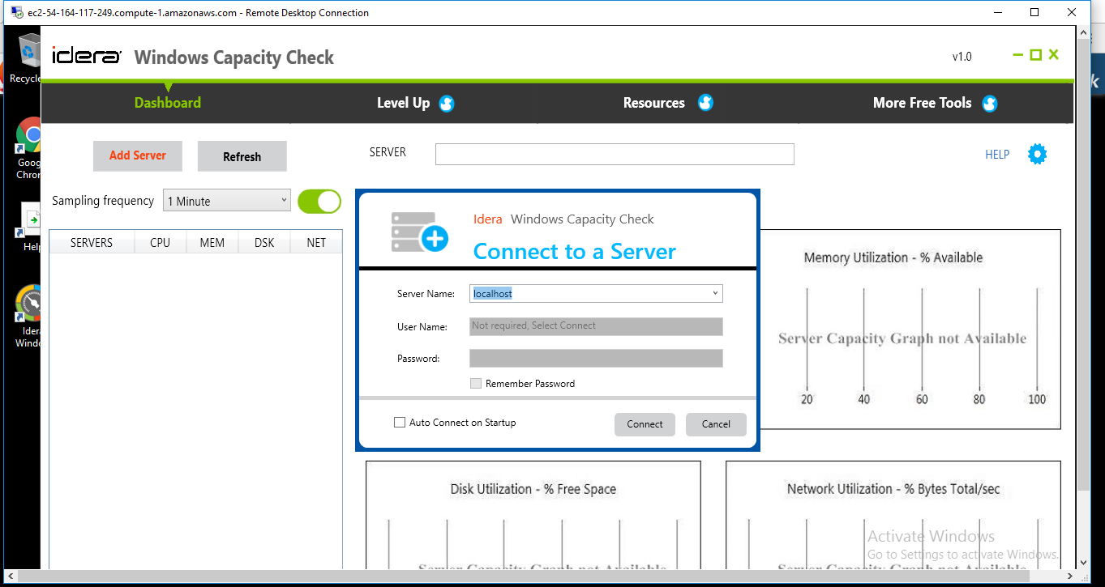
Task: Click the Twitter icon beside Resources
Action: coord(705,103)
